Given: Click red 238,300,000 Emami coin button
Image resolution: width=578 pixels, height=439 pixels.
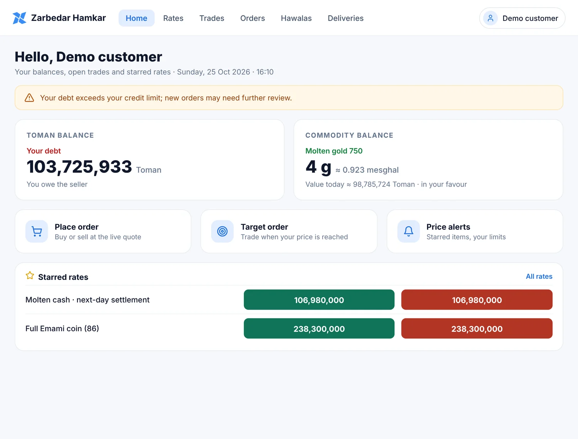Looking at the screenshot, I should 477,328.
